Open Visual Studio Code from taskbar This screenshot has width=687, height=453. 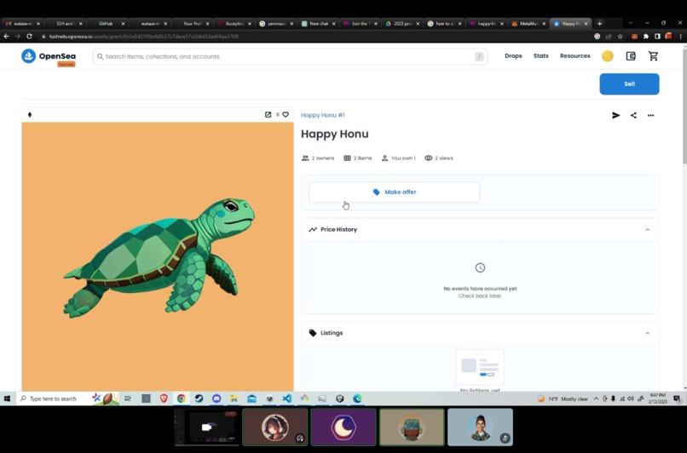point(287,399)
